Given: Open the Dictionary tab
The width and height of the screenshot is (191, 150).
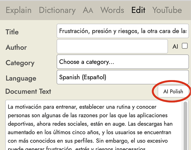Looking at the screenshot, I should pyautogui.click(x=57, y=10).
